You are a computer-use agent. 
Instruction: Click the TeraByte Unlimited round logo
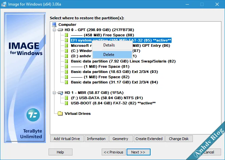(x=33, y=115)
